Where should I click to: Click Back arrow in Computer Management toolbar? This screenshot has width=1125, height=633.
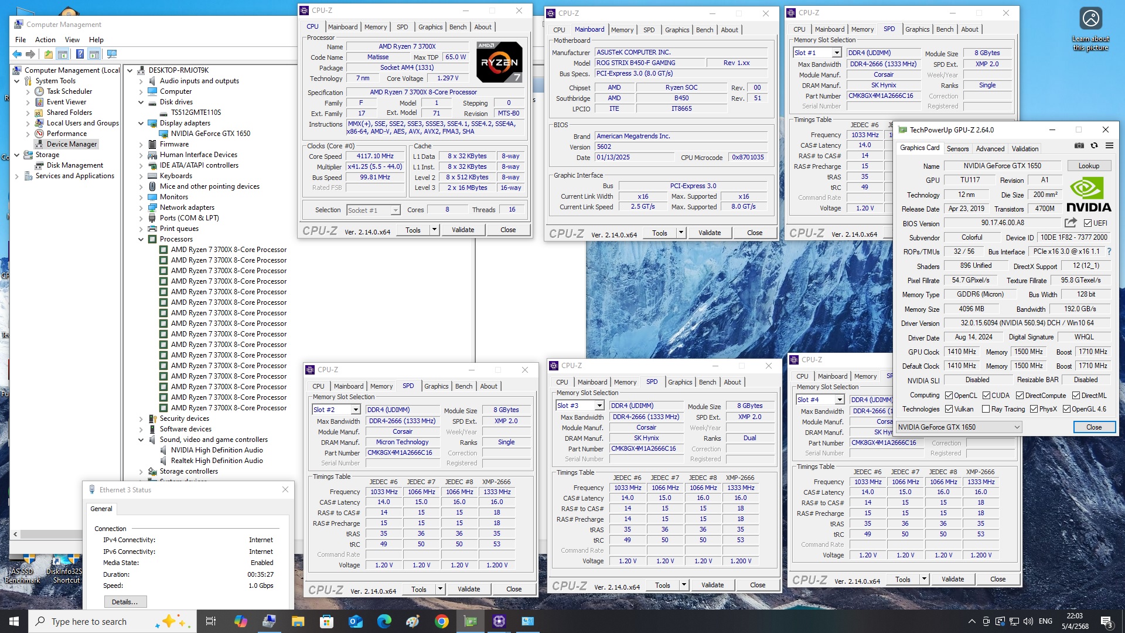[17, 54]
